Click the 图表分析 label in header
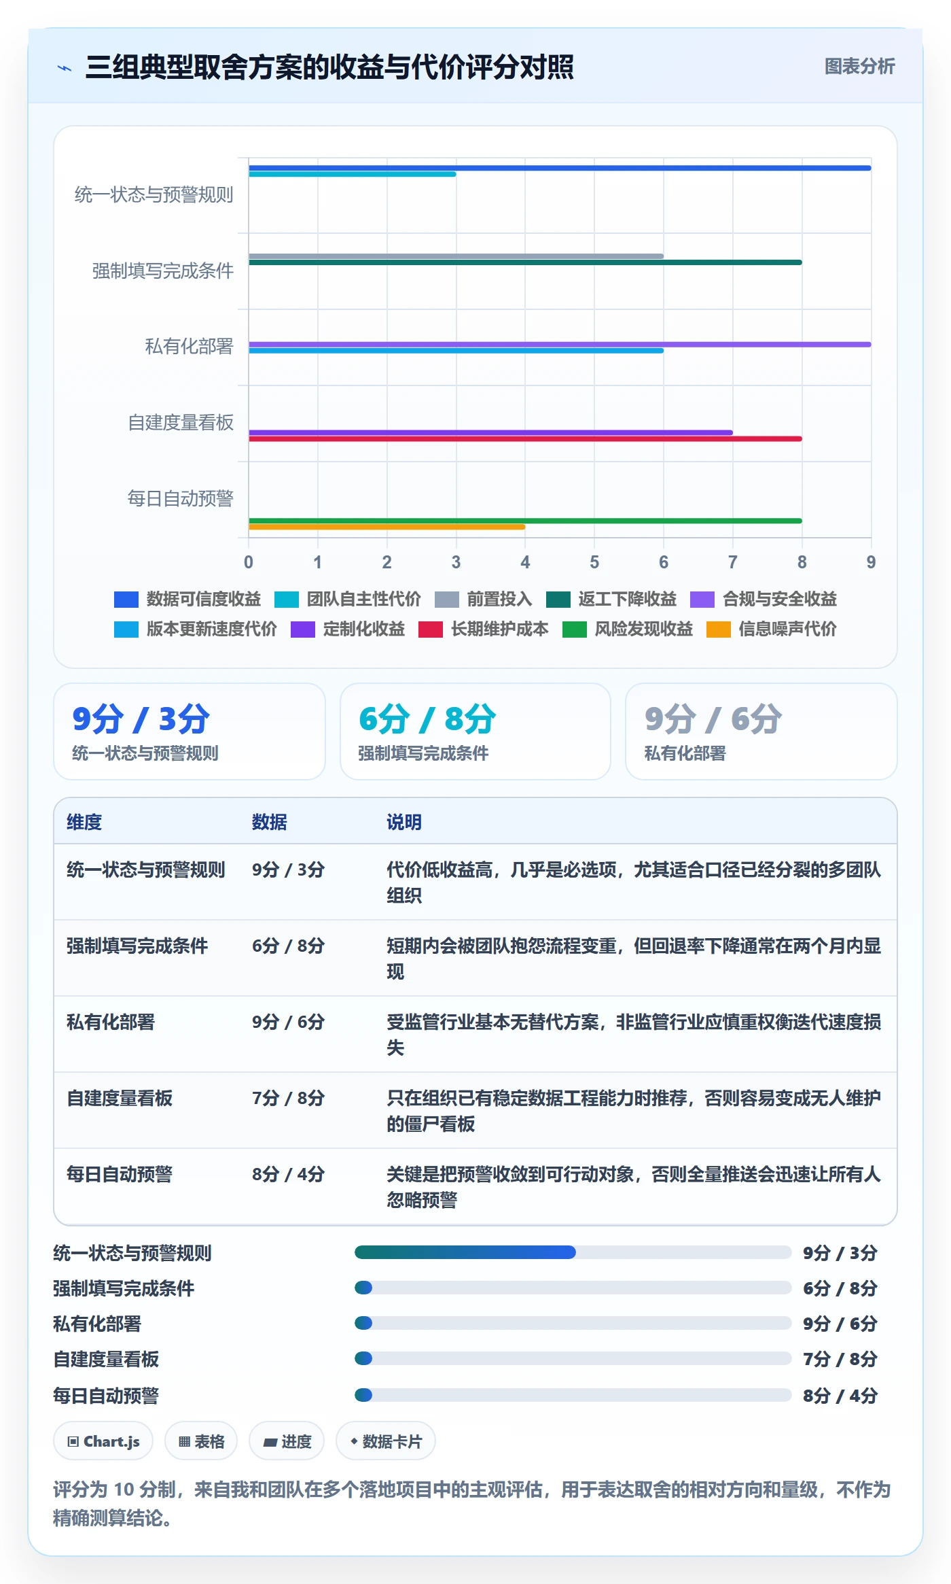This screenshot has height=1584, width=951. (x=859, y=67)
